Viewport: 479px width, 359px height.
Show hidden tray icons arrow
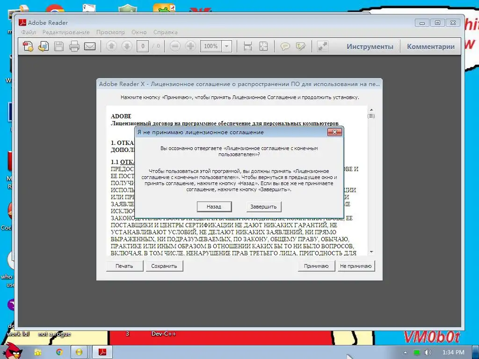pos(405,352)
